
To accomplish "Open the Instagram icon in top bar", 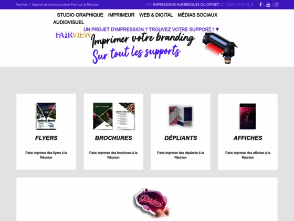I will point(276,5).
